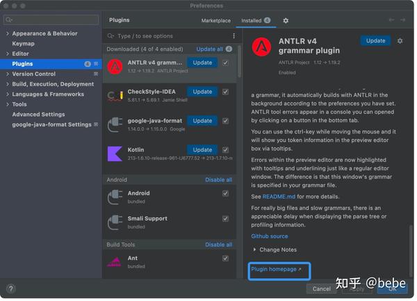417x301 pixels.
Task: Open the Plugin homepage link
Action: coord(276,269)
